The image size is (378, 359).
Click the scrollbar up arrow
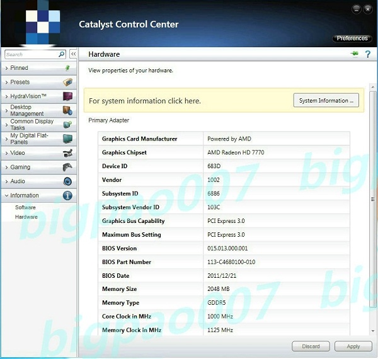(373, 87)
